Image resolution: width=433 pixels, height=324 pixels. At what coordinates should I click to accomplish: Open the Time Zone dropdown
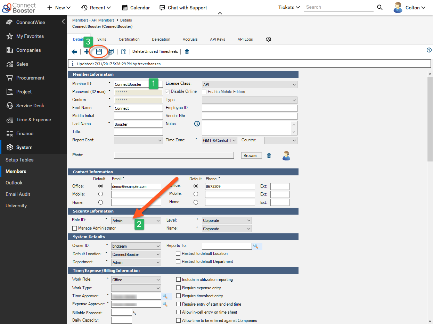coord(220,140)
